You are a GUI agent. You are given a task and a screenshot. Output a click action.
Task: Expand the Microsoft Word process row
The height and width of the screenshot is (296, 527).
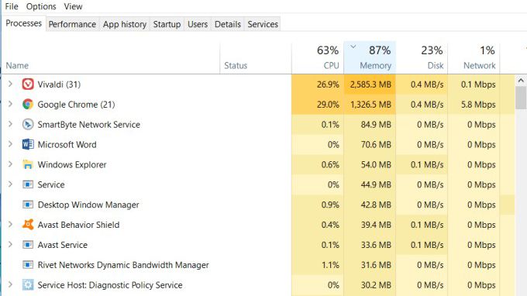tap(10, 144)
